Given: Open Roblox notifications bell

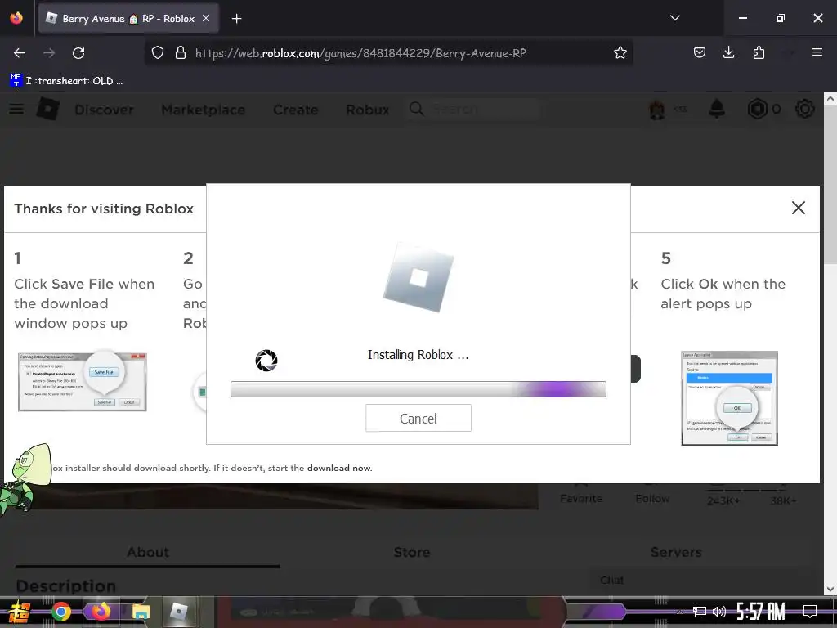Looking at the screenshot, I should coord(717,109).
